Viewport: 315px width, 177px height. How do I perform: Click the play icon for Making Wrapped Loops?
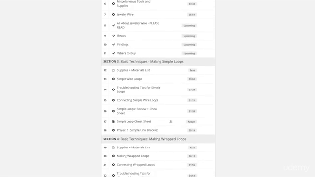coord(113,156)
